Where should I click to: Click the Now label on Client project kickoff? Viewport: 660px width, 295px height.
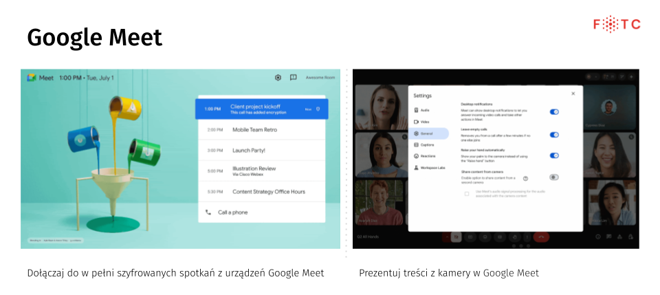pos(308,109)
